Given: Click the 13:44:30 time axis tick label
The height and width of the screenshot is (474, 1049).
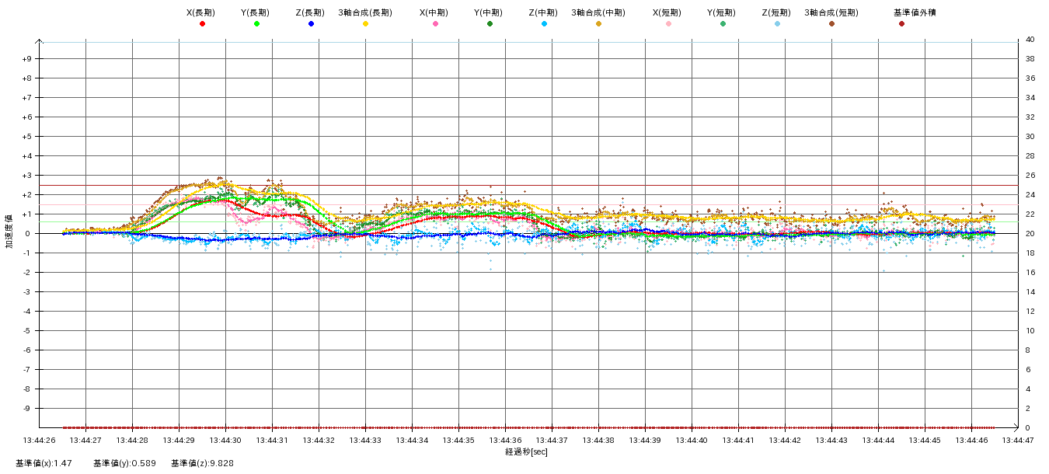Looking at the screenshot, I should click(x=225, y=440).
